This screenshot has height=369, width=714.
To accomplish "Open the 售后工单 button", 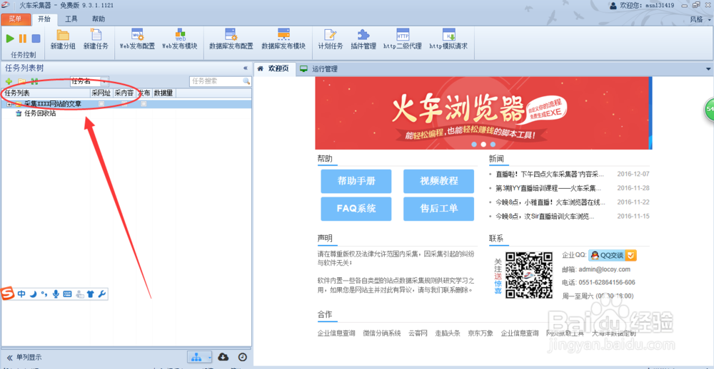I will pyautogui.click(x=439, y=209).
